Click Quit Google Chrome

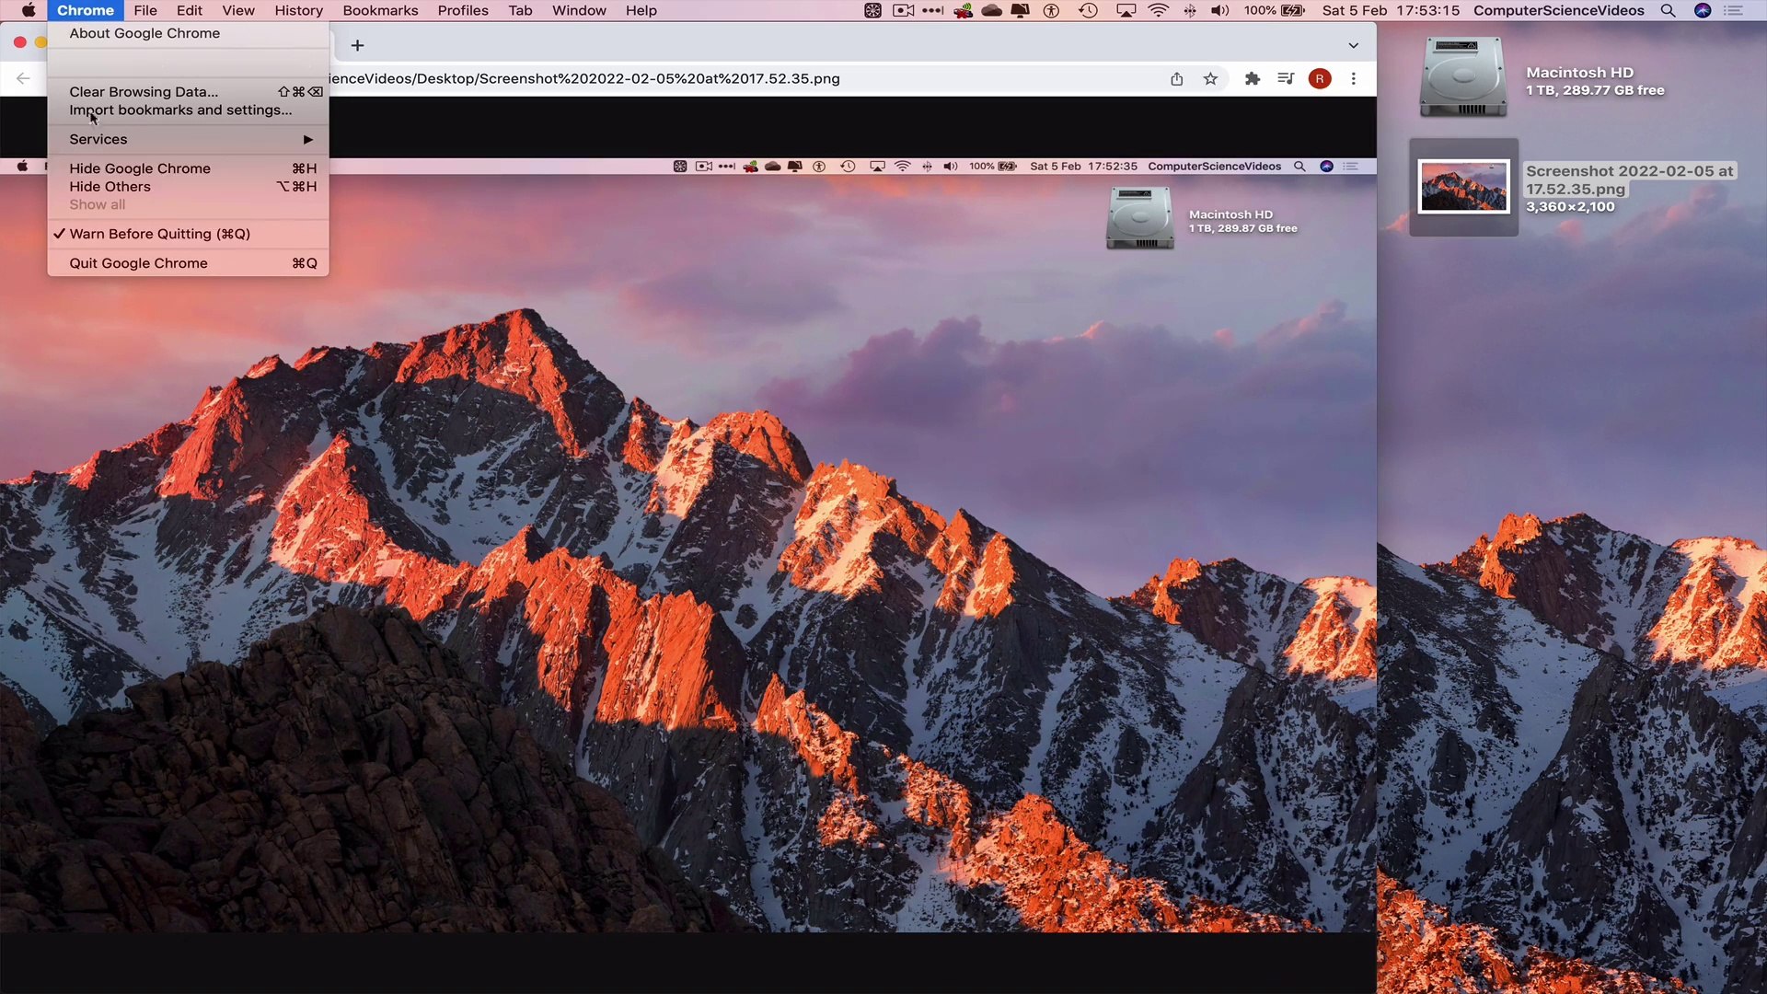(x=138, y=263)
